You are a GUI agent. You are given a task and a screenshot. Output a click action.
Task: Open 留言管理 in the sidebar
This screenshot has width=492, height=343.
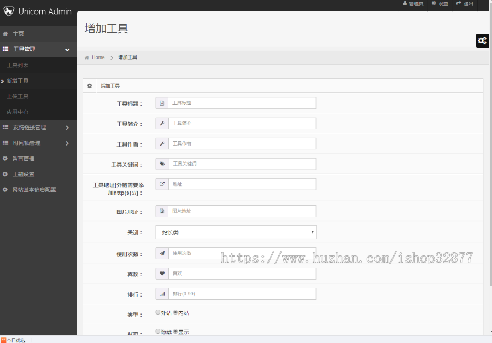[24, 158]
